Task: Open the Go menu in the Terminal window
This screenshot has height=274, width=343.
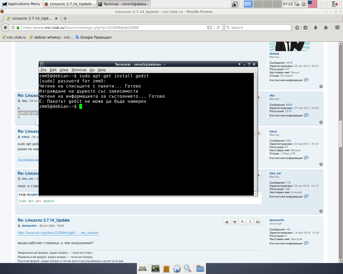Action: (92, 70)
